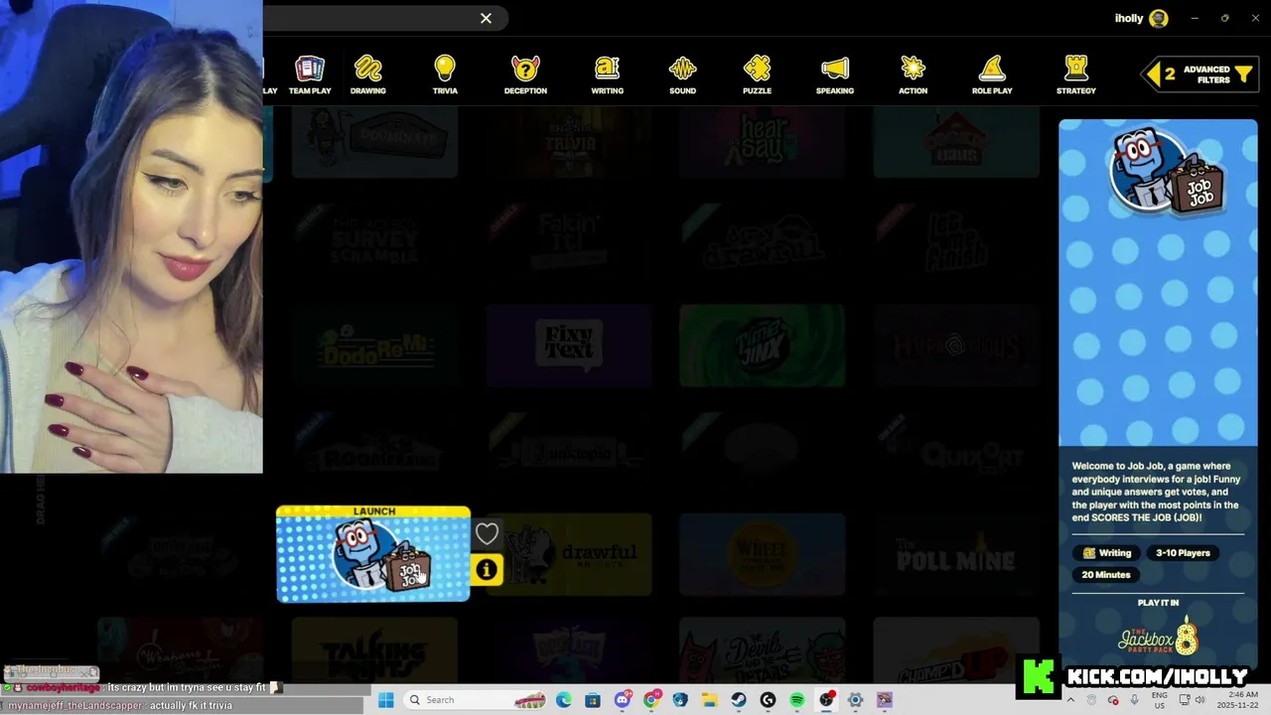Open the iholly profile avatar
Image resolution: width=1271 pixels, height=715 pixels.
pyautogui.click(x=1158, y=18)
